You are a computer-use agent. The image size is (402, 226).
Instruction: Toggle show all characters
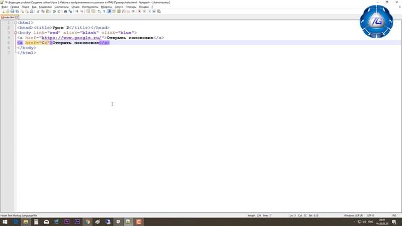(x=104, y=11)
